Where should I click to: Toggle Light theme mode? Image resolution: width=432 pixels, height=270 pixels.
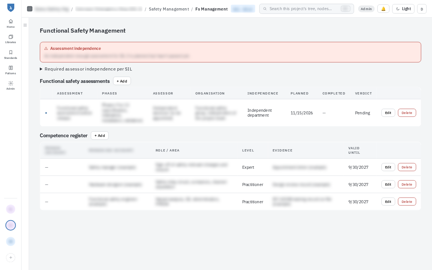403,9
